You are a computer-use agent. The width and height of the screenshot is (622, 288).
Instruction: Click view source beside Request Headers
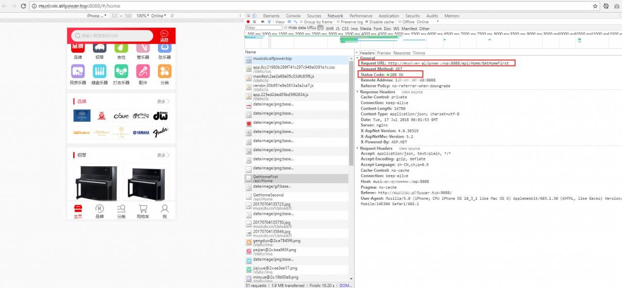(410, 148)
